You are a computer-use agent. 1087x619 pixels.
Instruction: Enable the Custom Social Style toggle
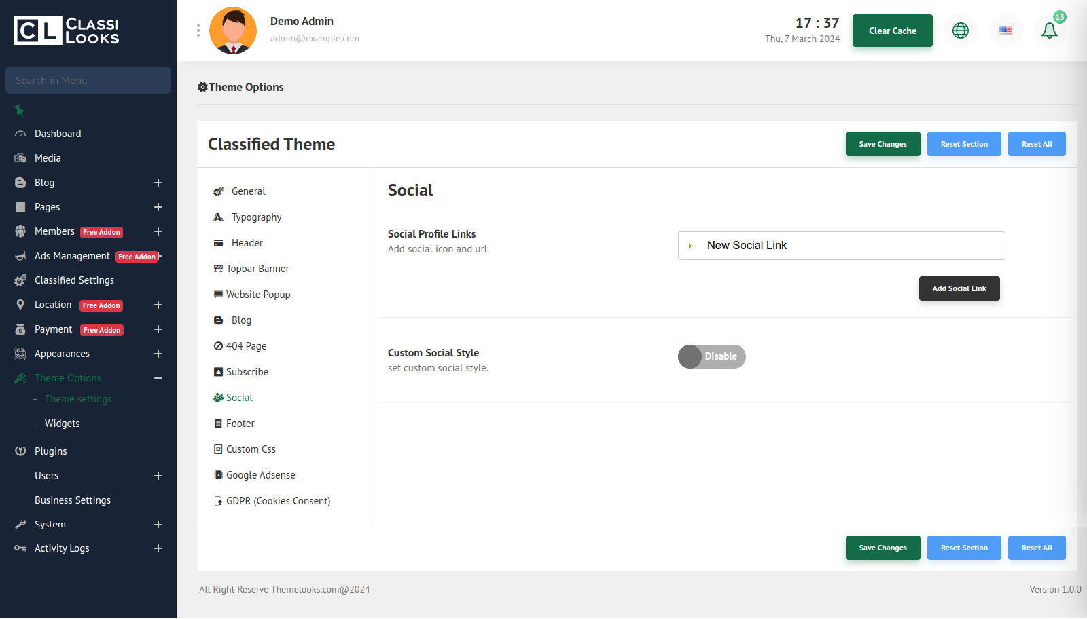[711, 356]
